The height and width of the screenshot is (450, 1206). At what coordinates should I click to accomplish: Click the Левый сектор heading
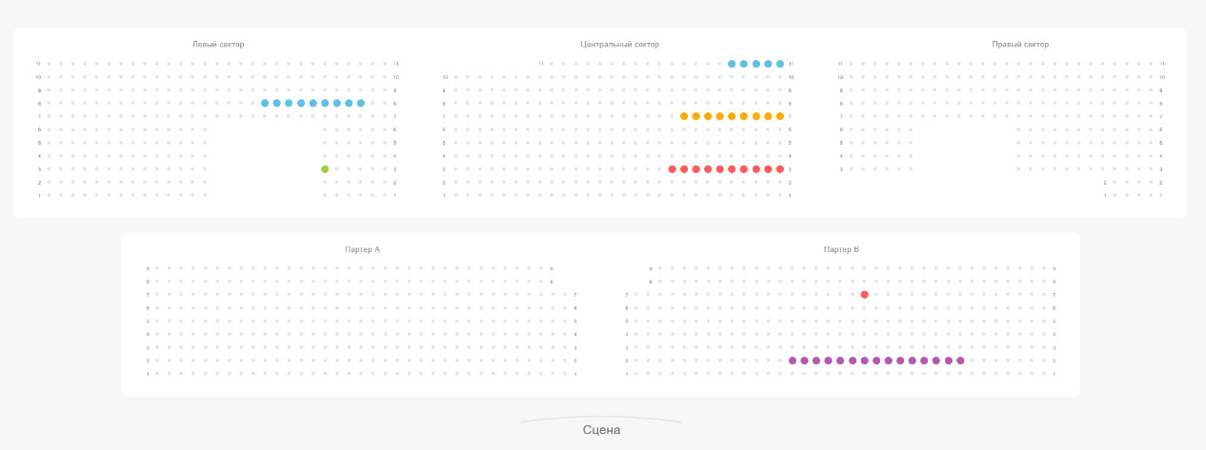coord(218,45)
